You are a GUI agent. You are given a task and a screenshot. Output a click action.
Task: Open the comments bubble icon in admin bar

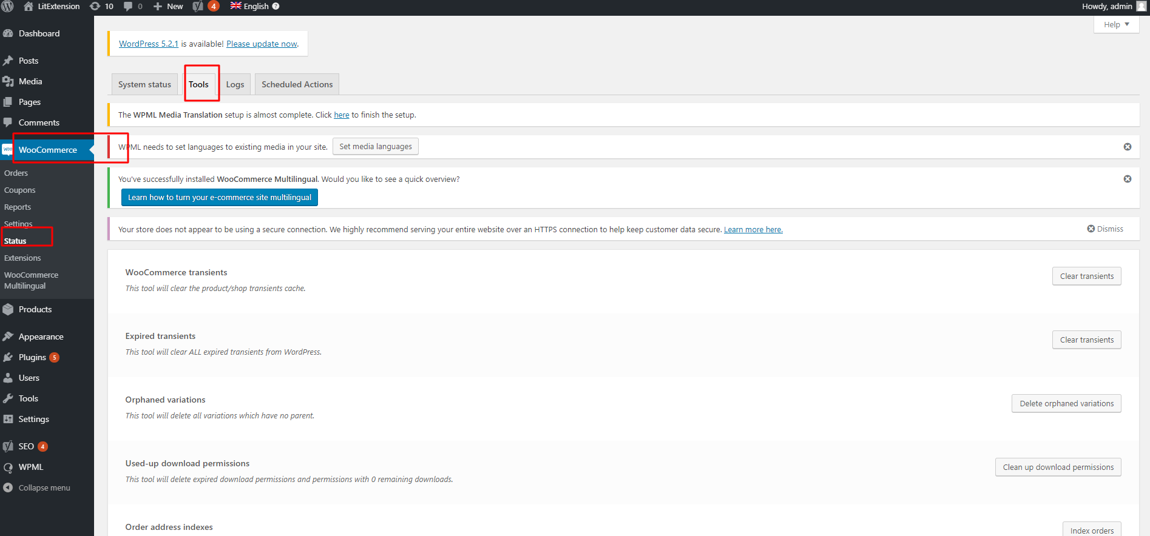tap(128, 6)
